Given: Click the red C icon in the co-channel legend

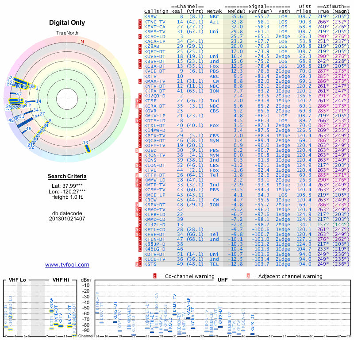Looking at the screenshot, I should click(155, 276).
